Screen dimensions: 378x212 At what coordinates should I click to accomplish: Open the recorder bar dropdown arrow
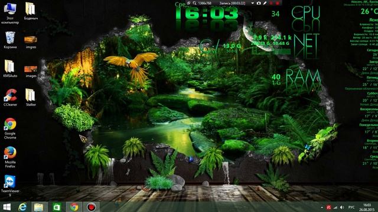tap(252, 3)
